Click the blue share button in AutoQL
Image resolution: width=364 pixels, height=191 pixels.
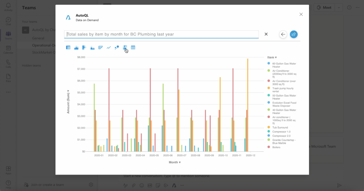point(293,34)
